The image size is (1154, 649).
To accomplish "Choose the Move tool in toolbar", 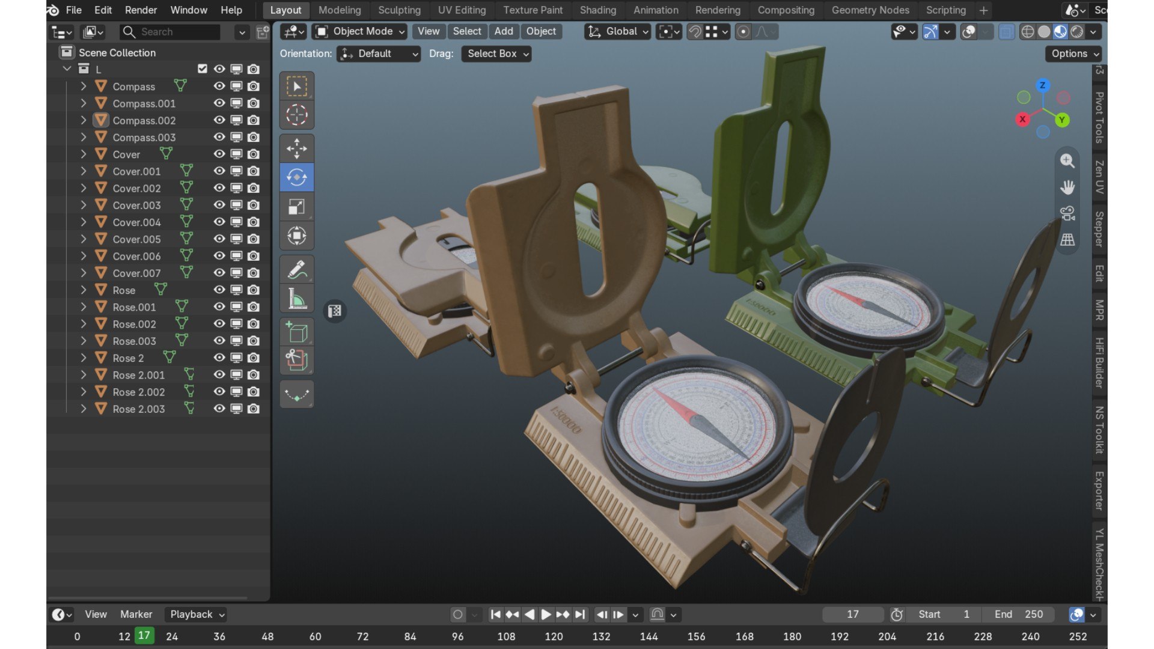I will point(296,148).
